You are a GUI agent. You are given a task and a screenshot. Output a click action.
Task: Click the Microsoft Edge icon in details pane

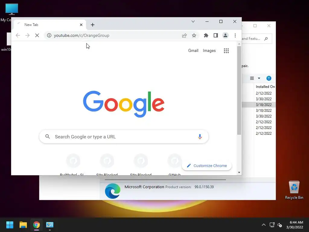(x=113, y=191)
